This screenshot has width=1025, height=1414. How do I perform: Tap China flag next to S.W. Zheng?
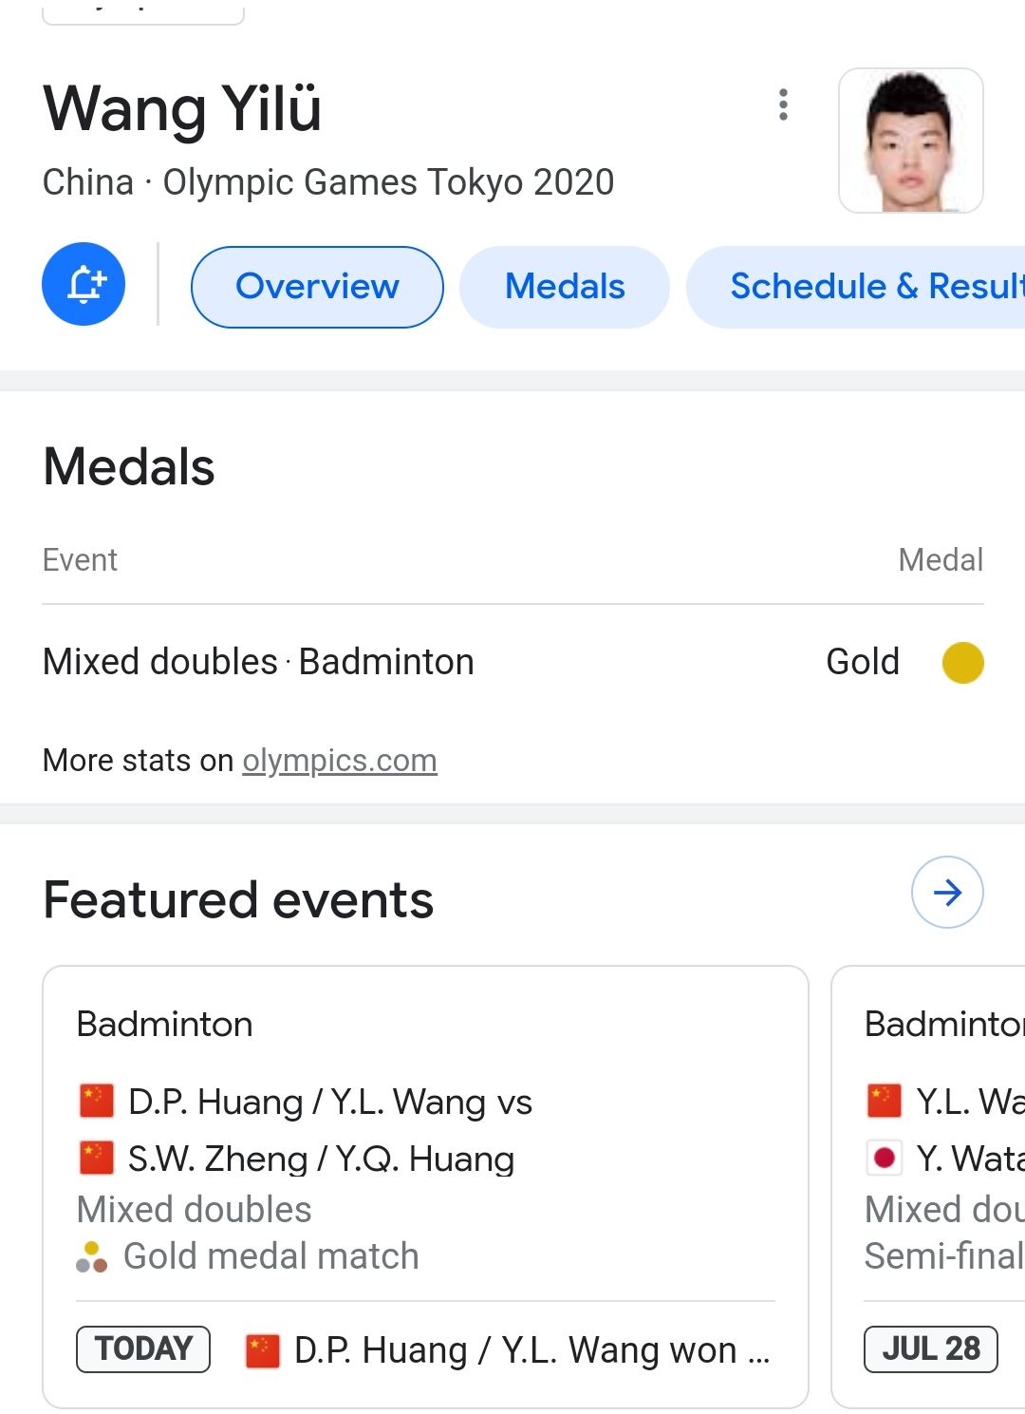(x=97, y=1159)
